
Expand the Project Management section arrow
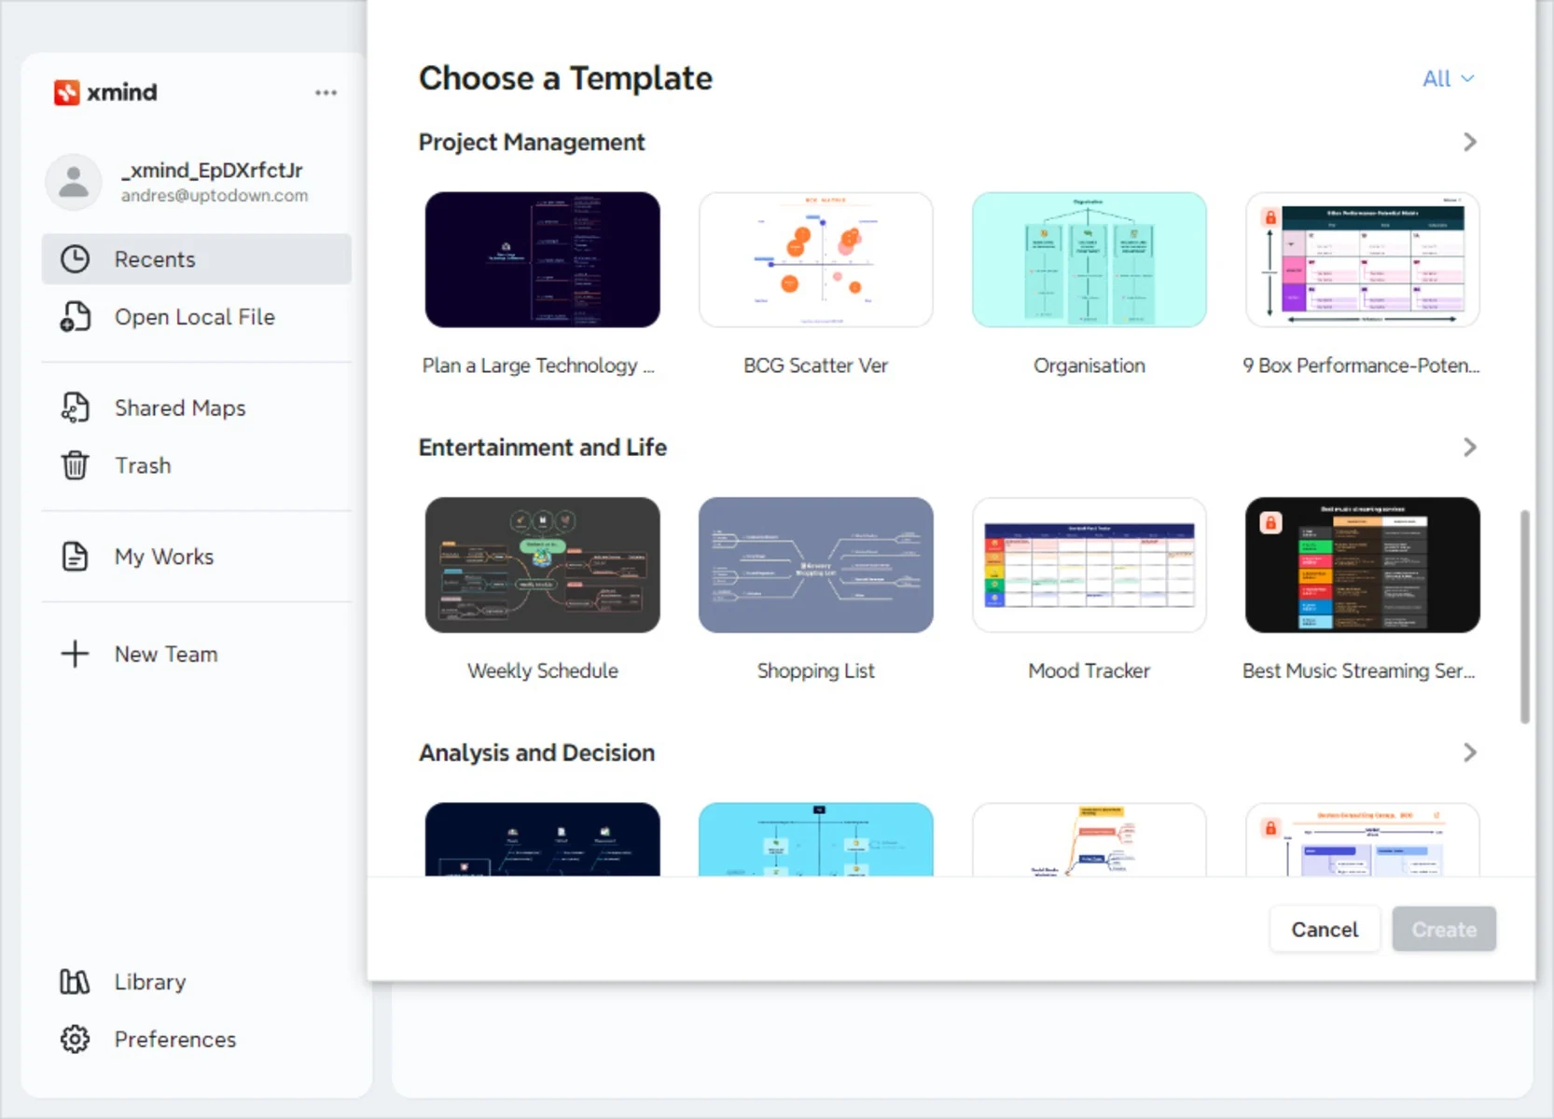(x=1469, y=142)
